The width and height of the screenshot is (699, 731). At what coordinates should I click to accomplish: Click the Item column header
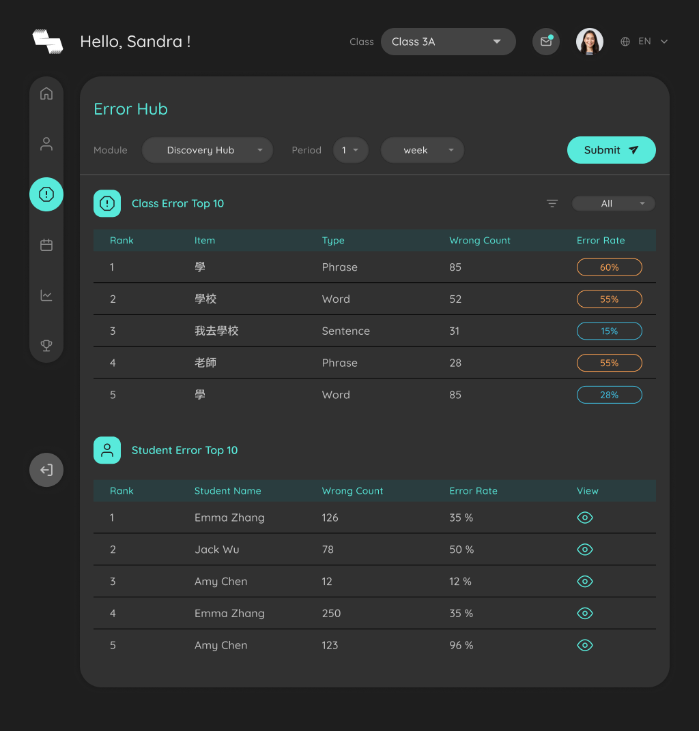(x=205, y=241)
